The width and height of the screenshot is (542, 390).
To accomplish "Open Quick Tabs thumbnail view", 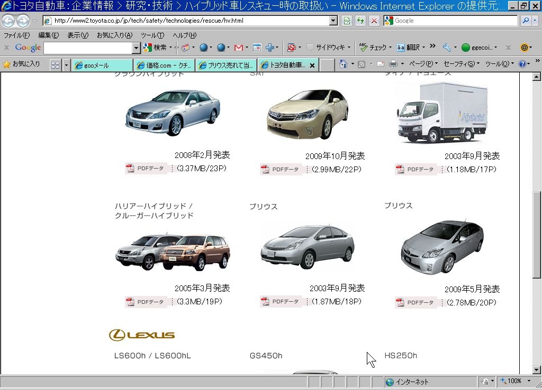I will 55,65.
